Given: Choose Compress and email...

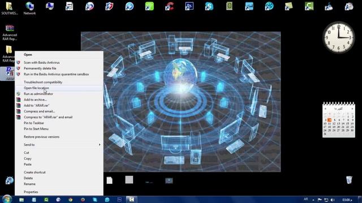Looking at the screenshot, I should tap(59, 112).
